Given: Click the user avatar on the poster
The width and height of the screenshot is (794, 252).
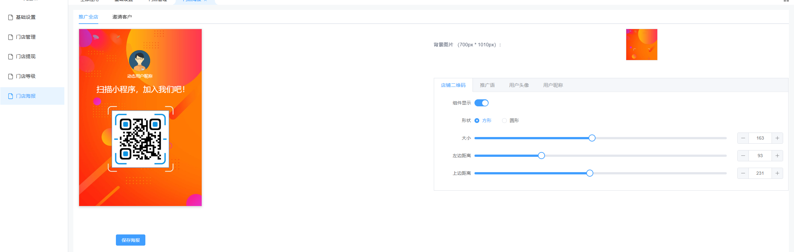Looking at the screenshot, I should (140, 61).
